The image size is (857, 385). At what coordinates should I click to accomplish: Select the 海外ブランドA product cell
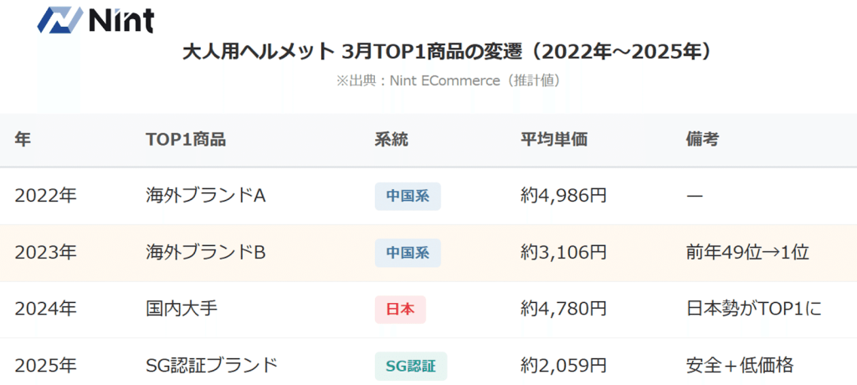click(205, 196)
